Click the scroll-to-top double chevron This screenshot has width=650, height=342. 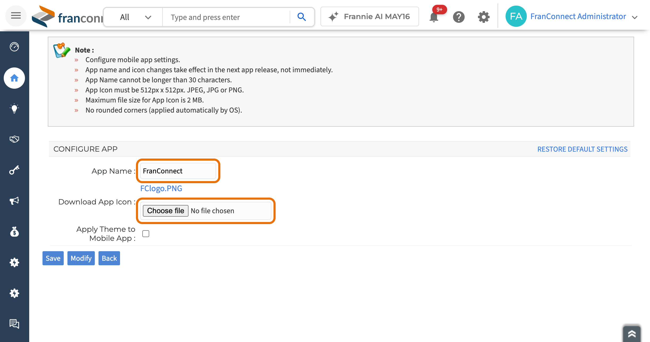coord(632,334)
